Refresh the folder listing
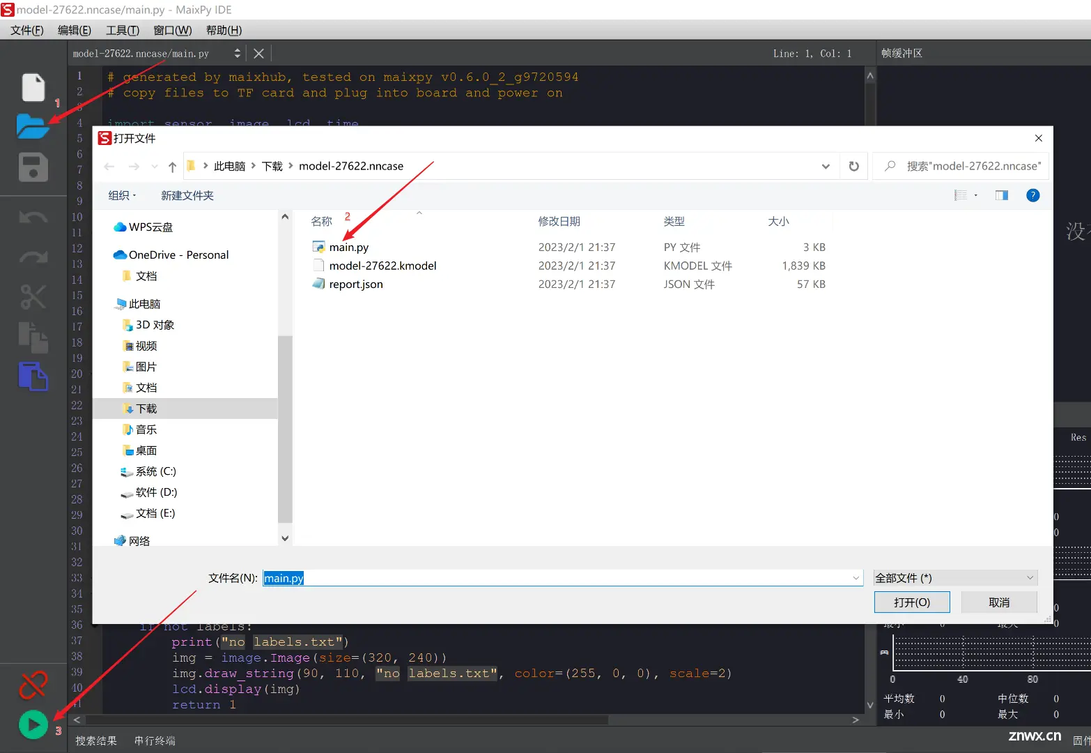1091x753 pixels. 853,166
